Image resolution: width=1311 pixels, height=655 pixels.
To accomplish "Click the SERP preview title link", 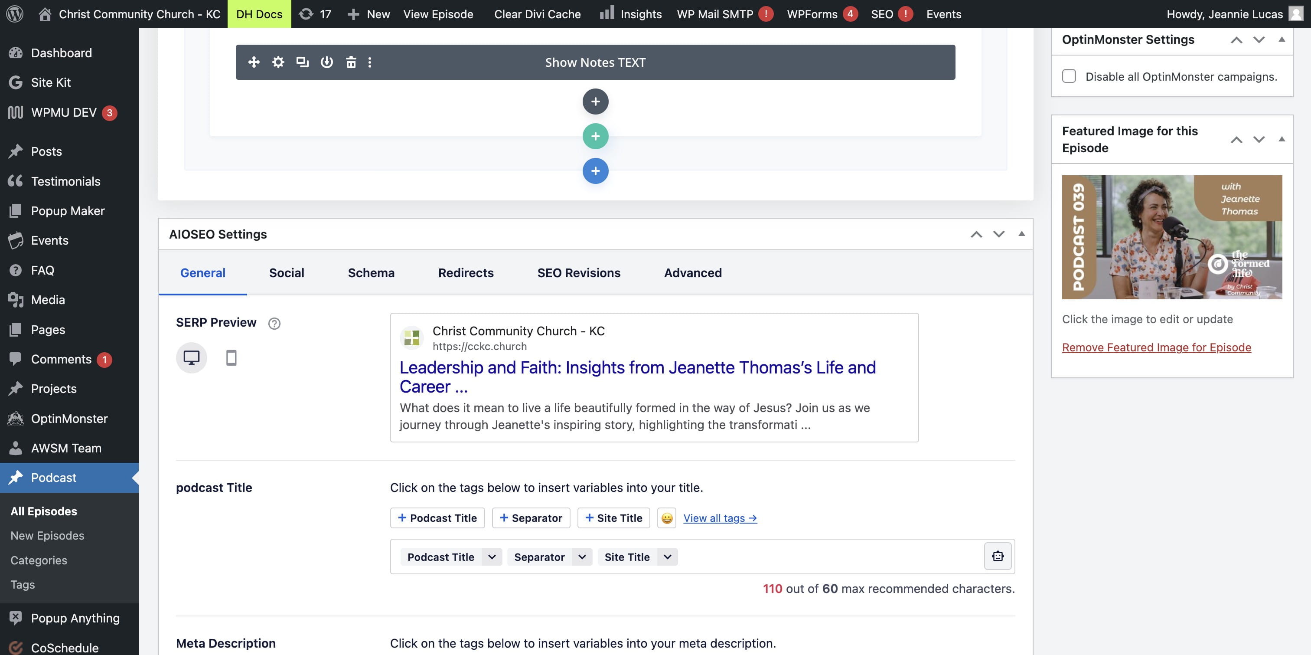I will (638, 377).
